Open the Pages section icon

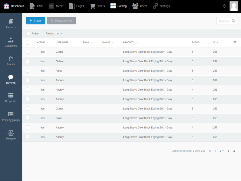click(x=72, y=6)
